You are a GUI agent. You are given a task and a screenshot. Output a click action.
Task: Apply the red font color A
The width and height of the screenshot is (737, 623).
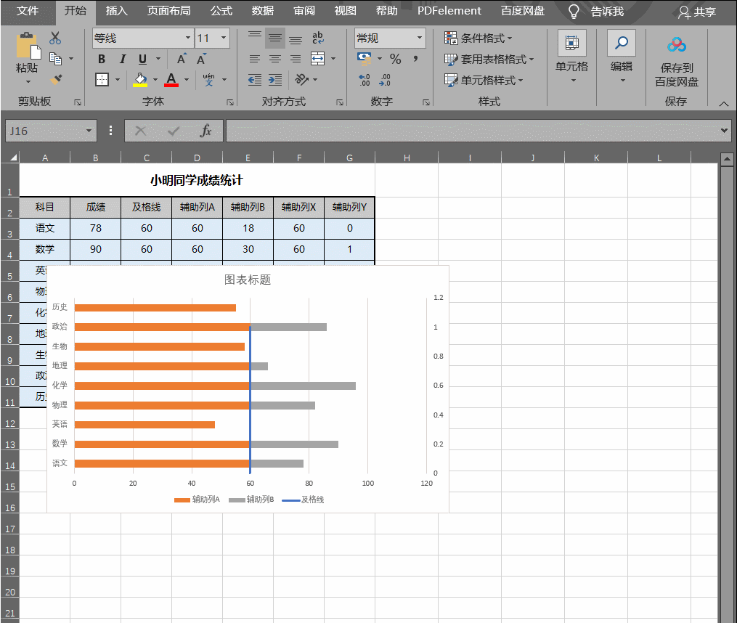pyautogui.click(x=171, y=79)
